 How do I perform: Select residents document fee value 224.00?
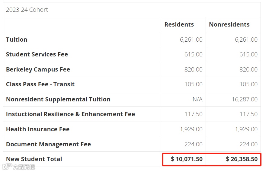194,144
